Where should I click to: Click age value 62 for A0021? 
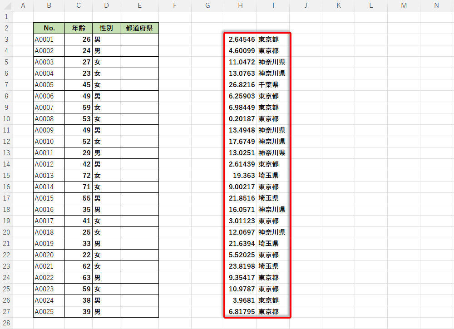pyautogui.click(x=79, y=266)
